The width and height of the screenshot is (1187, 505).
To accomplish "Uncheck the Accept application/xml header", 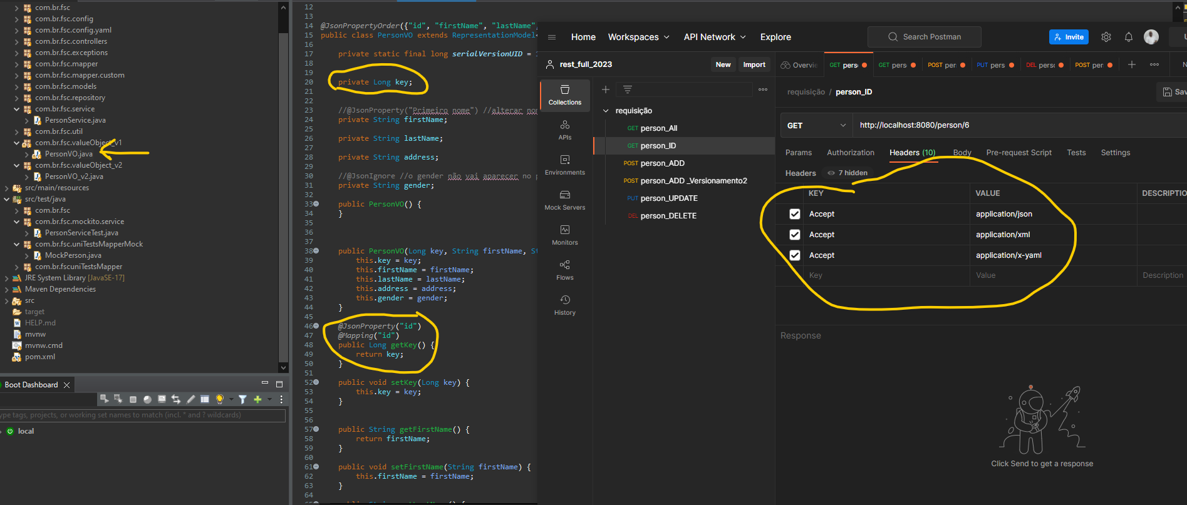I will (795, 235).
